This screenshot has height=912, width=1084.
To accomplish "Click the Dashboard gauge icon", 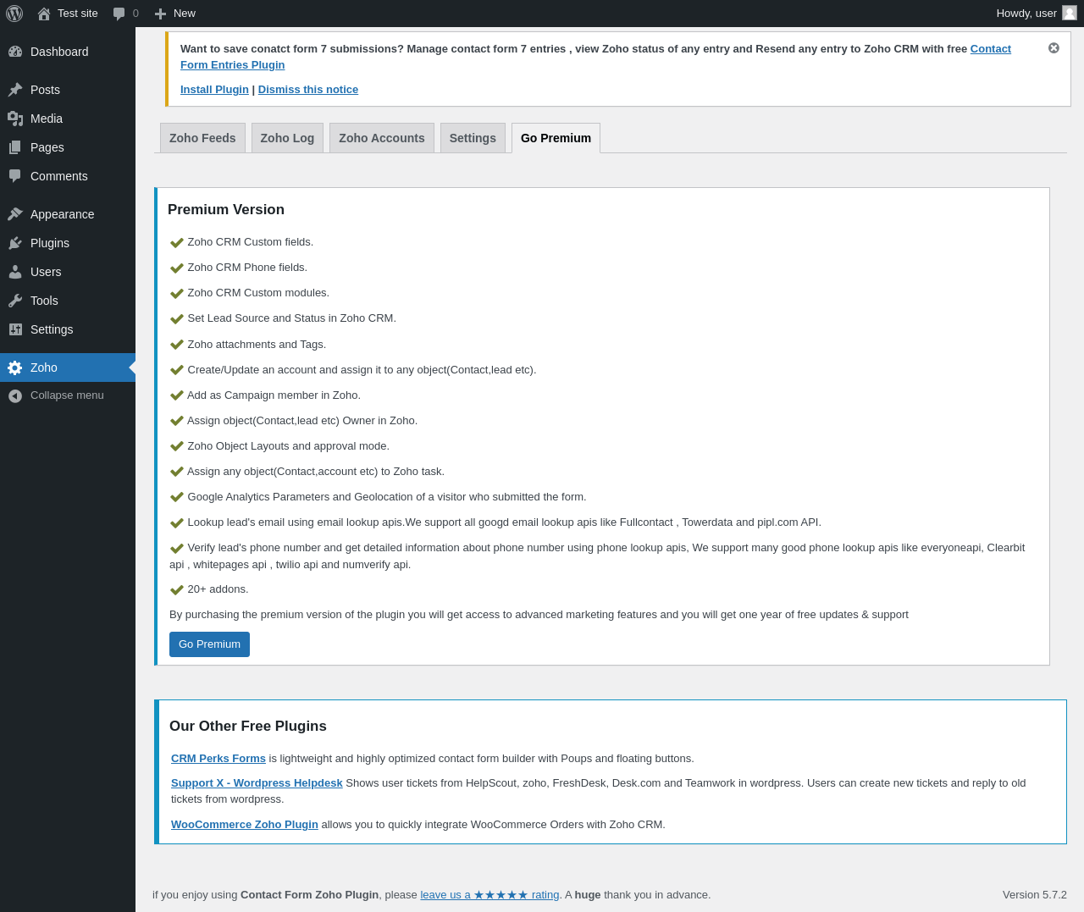I will click(15, 52).
